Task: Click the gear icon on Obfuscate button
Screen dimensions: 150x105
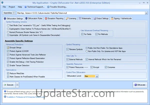Action: pos(135,85)
